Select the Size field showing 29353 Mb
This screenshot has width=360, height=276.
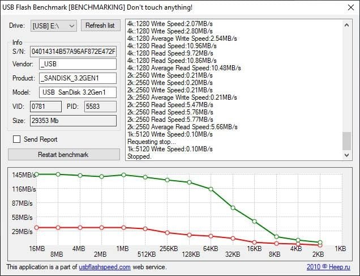pyautogui.click(x=72, y=121)
